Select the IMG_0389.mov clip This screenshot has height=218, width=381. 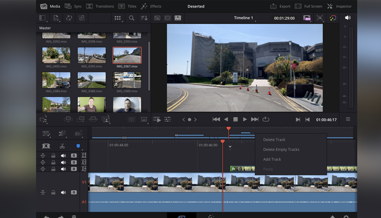[x=127, y=80]
